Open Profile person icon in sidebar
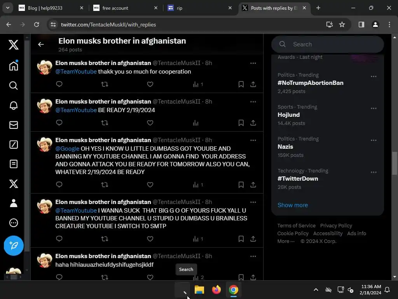This screenshot has height=299, width=398. tap(14, 203)
